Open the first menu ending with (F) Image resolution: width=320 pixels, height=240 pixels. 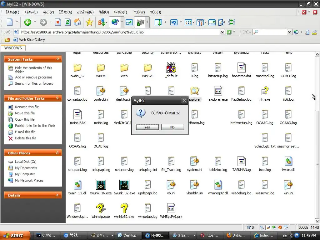coord(12,12)
